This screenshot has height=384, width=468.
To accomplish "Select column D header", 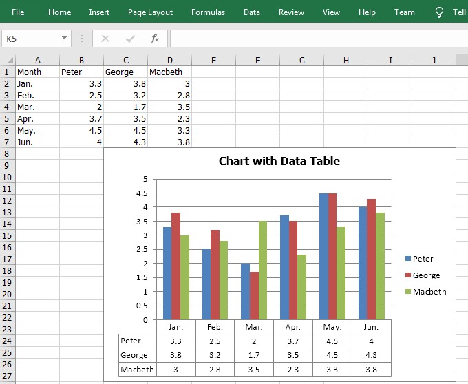I will 169,61.
